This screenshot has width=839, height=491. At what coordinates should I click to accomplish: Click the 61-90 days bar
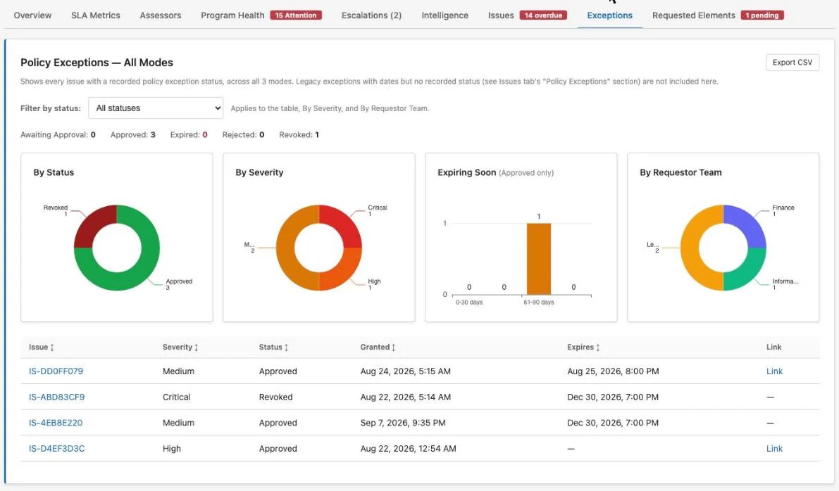tap(539, 259)
